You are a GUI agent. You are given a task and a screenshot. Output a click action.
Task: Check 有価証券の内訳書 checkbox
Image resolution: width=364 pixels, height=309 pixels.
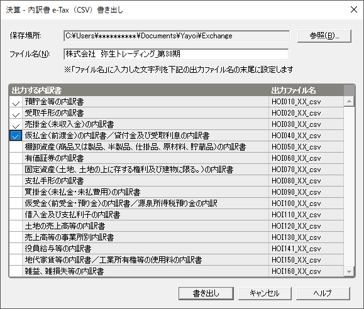click(x=16, y=158)
